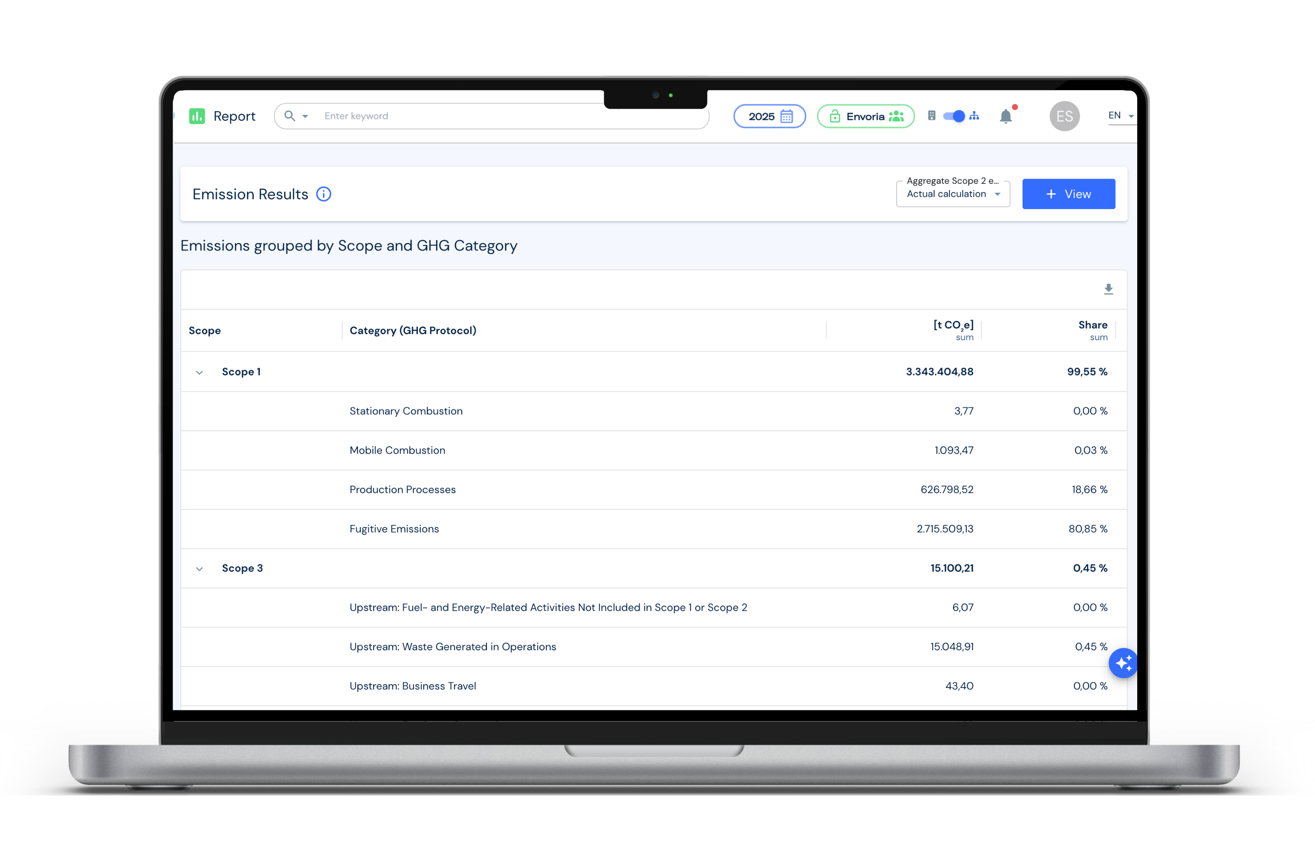Open the notifications bell
1315x859 pixels.
(x=1006, y=116)
